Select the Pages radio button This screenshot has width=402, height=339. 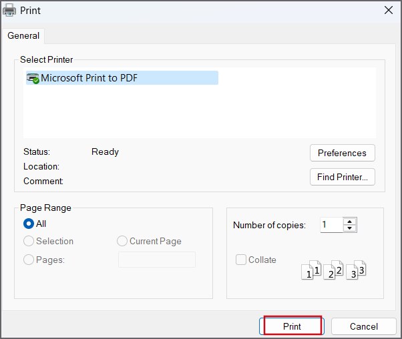tap(29, 260)
